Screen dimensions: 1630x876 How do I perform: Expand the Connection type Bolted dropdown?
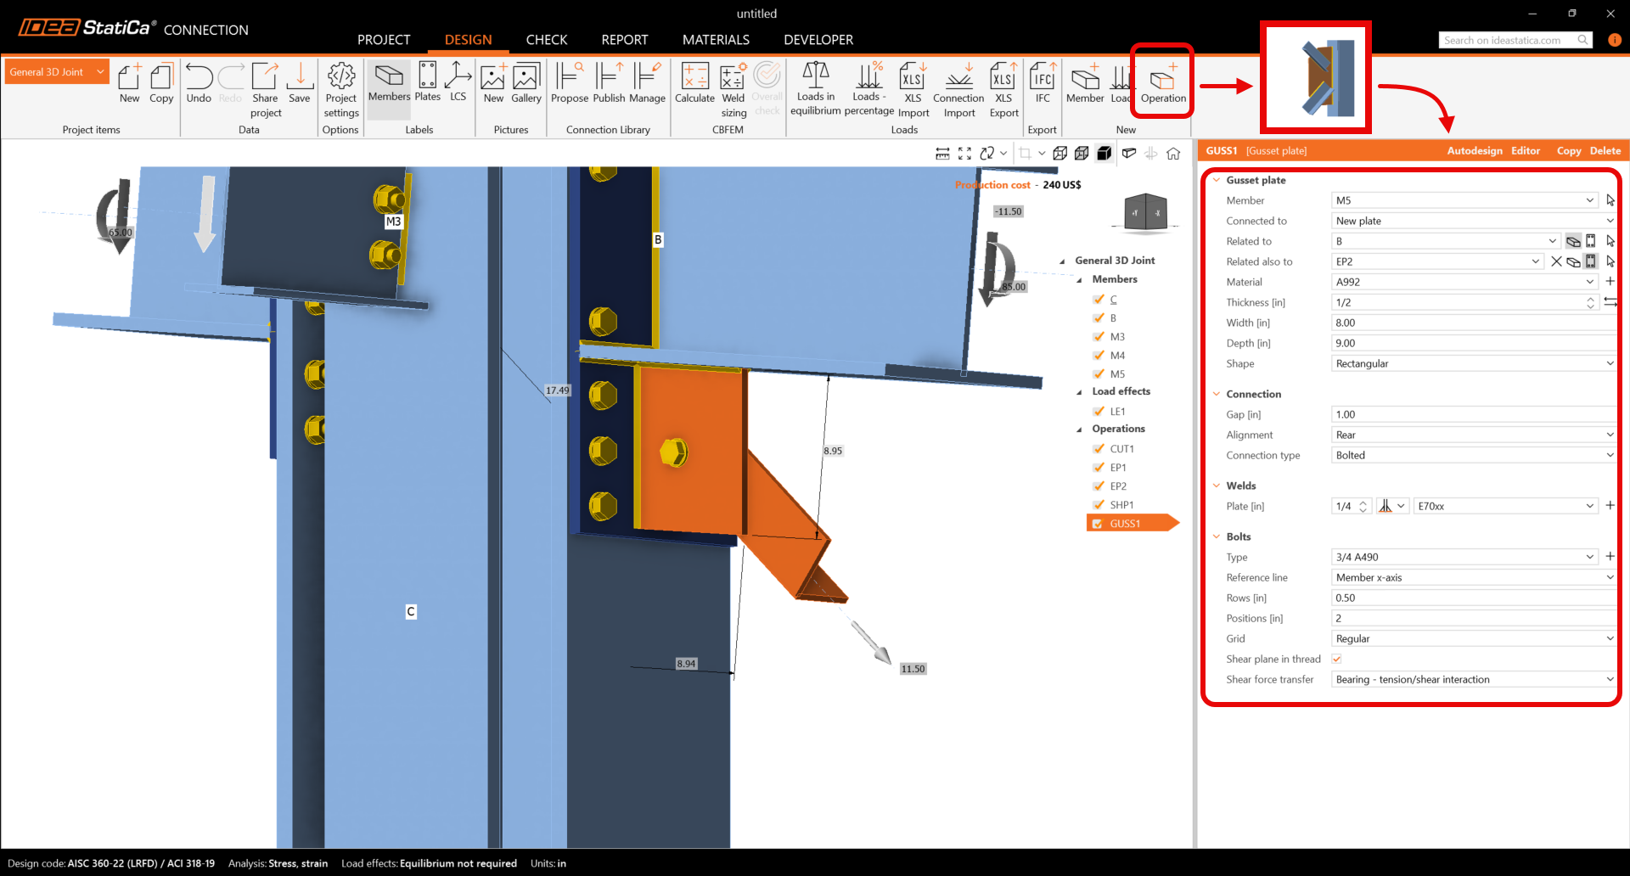(x=1474, y=455)
